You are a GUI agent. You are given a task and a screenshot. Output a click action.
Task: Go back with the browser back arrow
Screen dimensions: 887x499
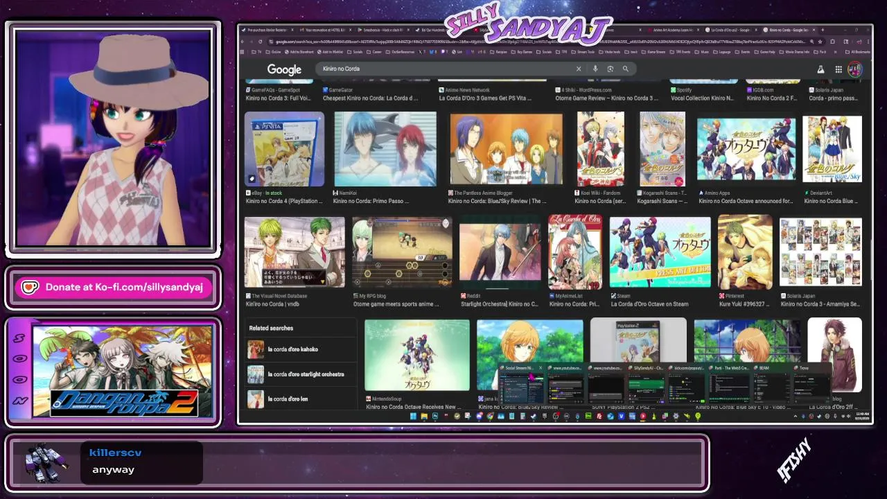coord(243,42)
